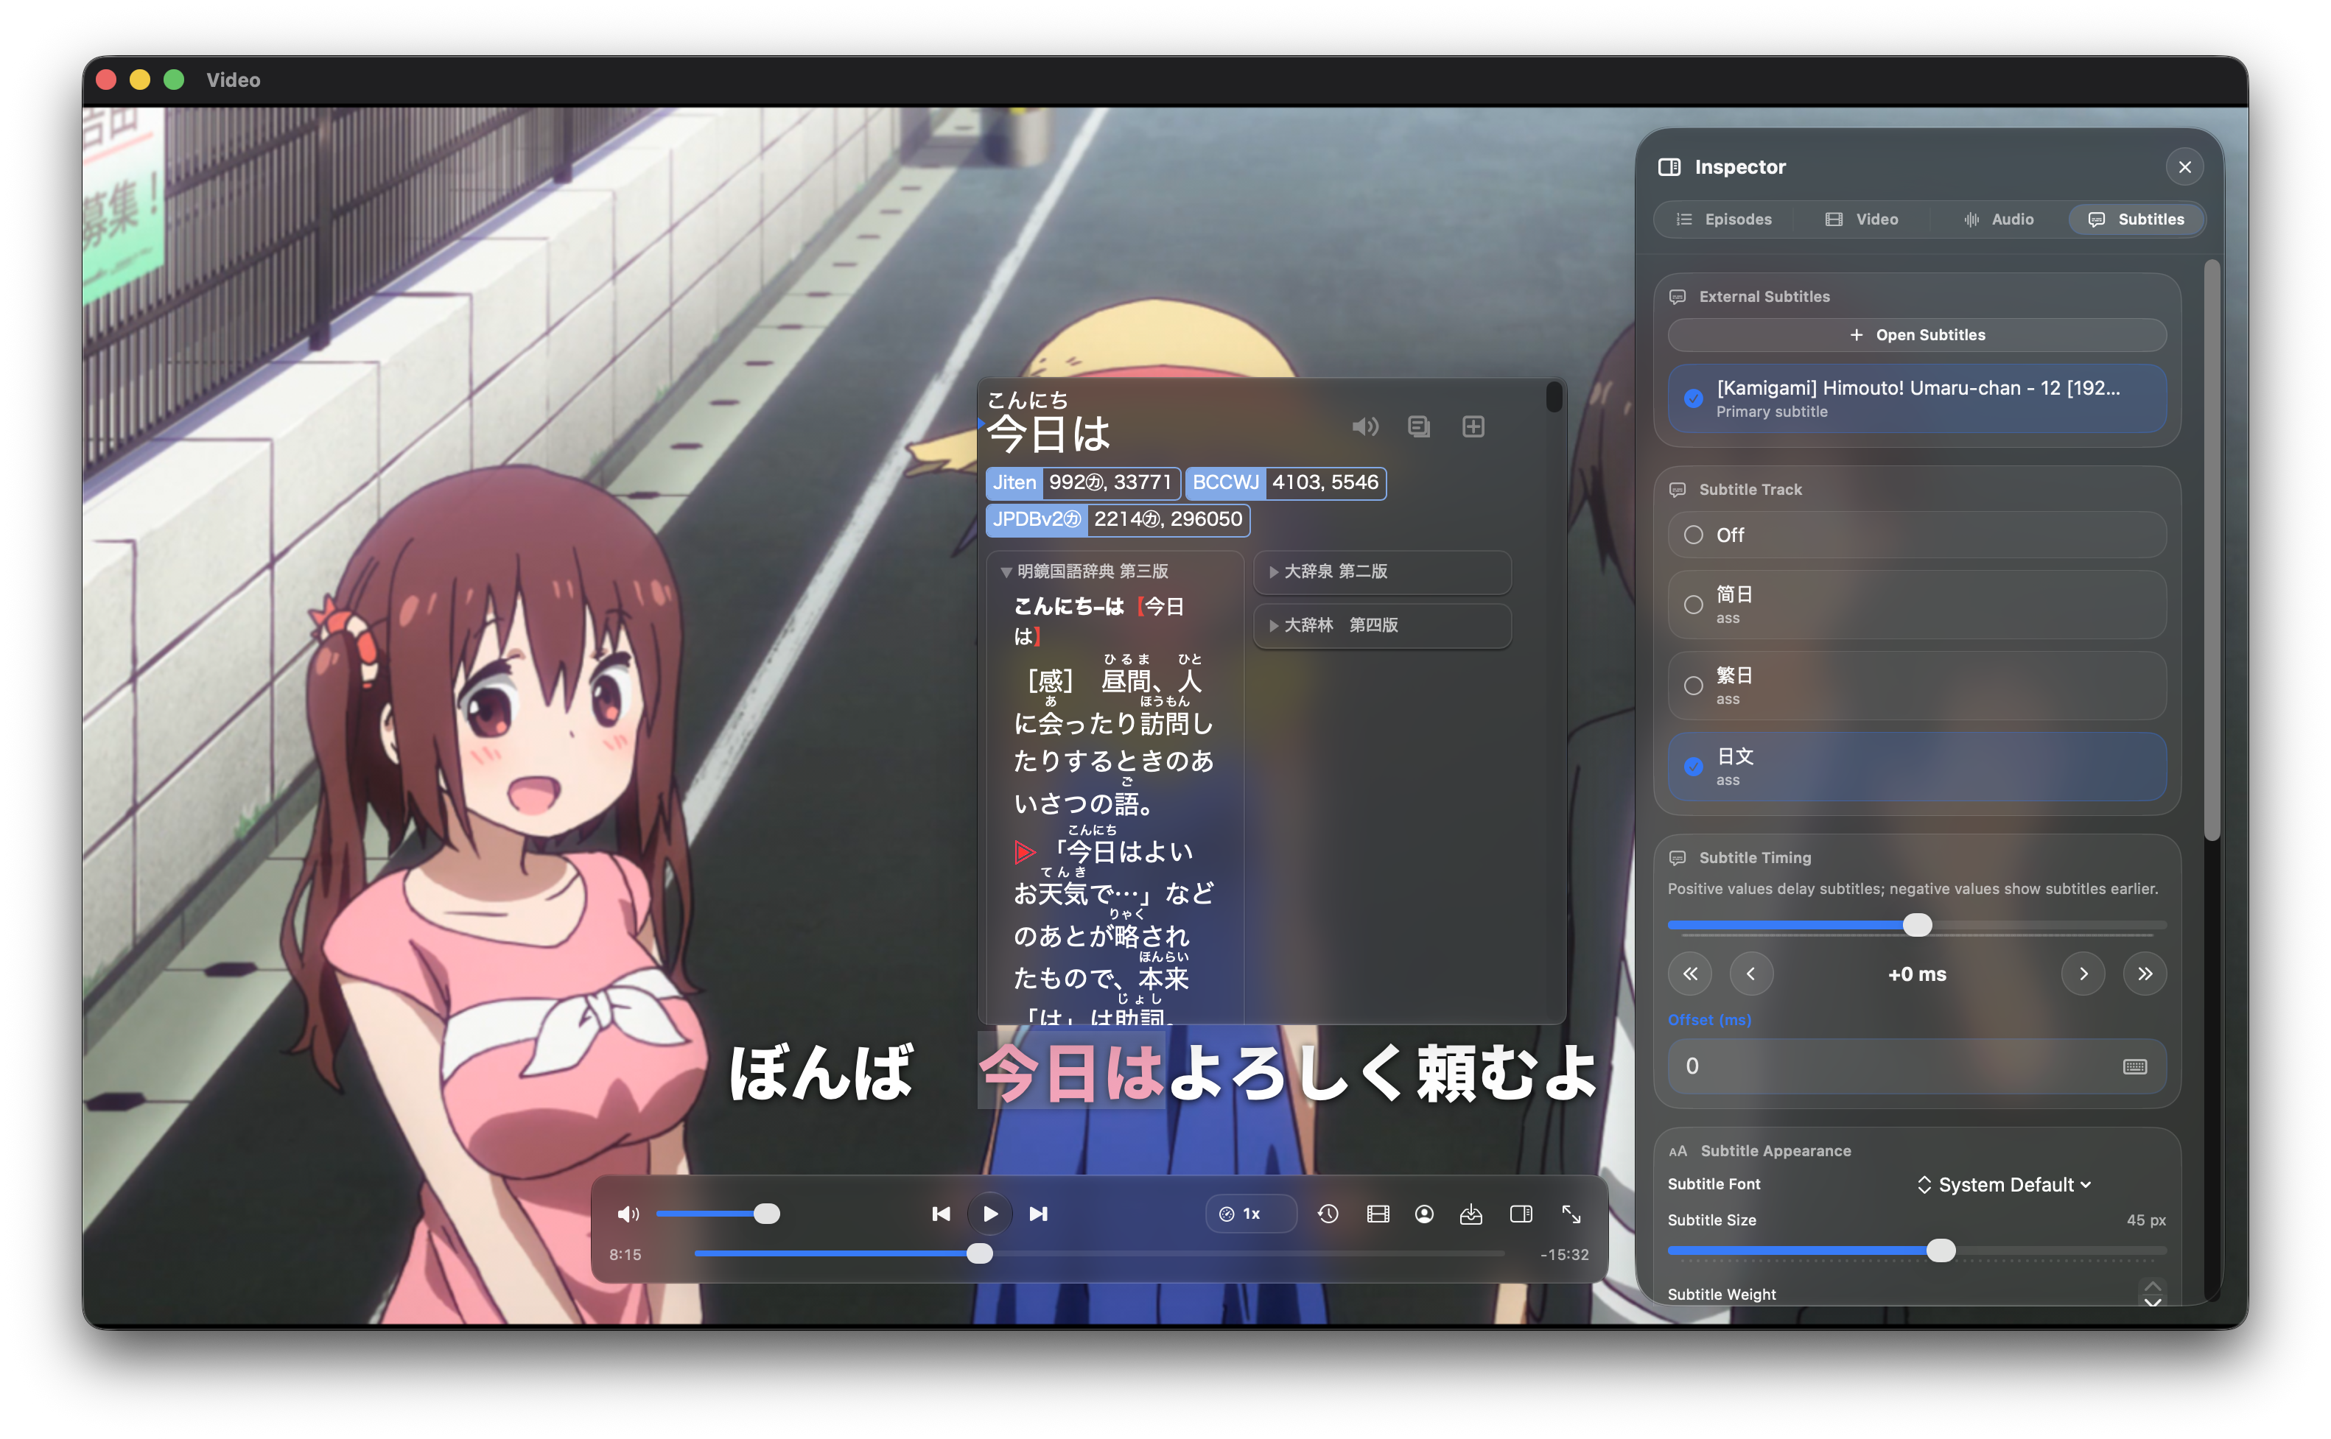This screenshot has width=2331, height=1439.
Task: Toggle the inspector sidebar icon in controls
Action: coord(1521,1214)
